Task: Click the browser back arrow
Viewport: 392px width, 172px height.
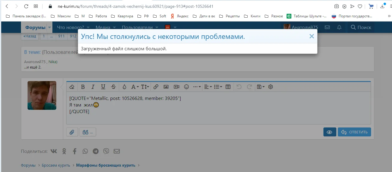Action: pyautogui.click(x=7, y=6)
